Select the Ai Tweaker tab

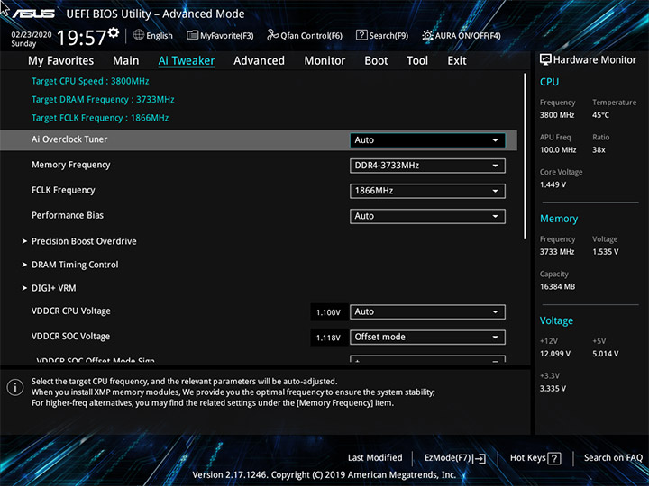(x=187, y=61)
